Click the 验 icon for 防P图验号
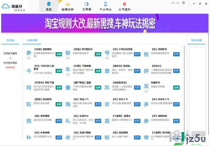 coord(68,53)
